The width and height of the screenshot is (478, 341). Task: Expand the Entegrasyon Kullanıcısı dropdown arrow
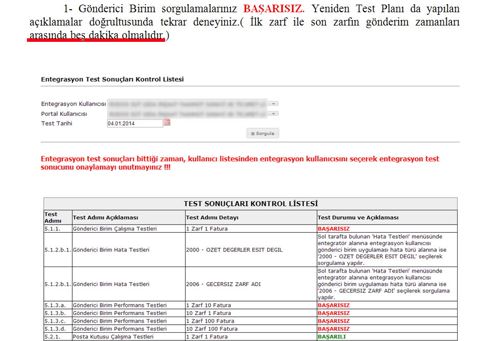275,104
